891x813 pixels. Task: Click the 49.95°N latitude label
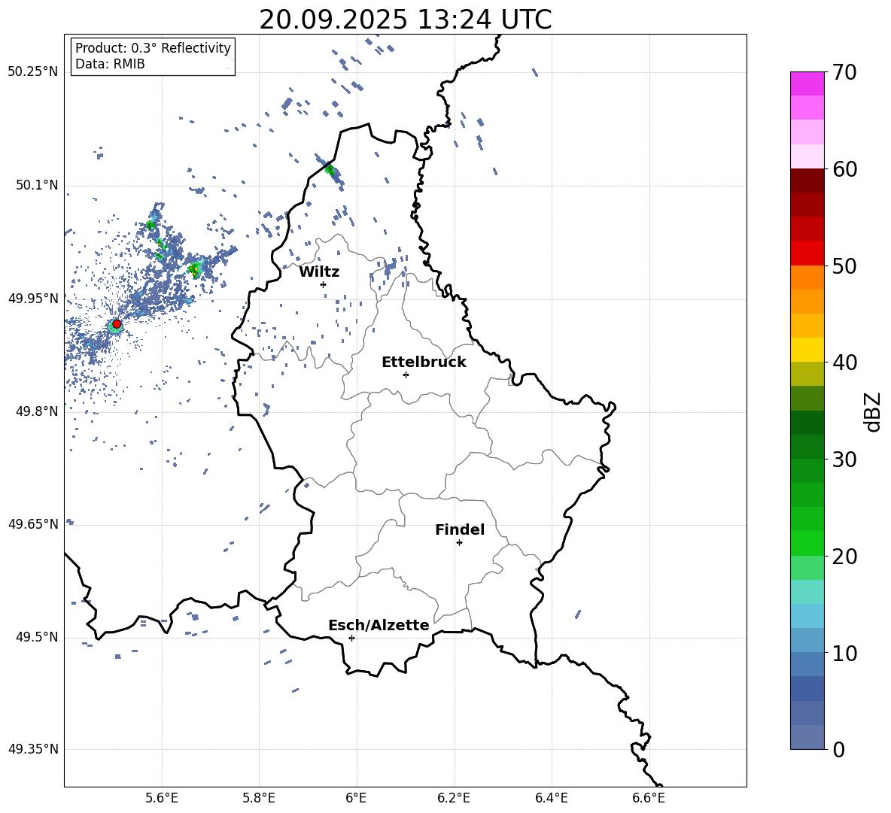coord(33,299)
